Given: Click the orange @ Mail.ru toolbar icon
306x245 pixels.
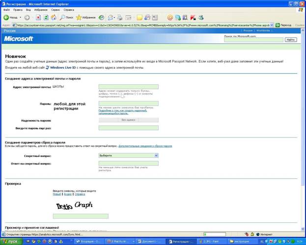Looking at the screenshot, I should [170, 18].
